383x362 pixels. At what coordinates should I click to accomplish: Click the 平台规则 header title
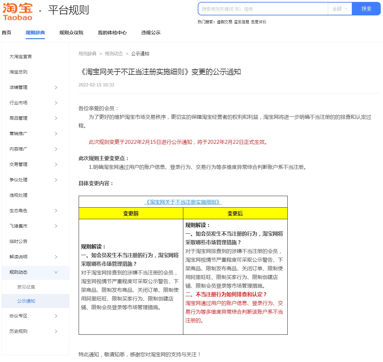coord(69,10)
